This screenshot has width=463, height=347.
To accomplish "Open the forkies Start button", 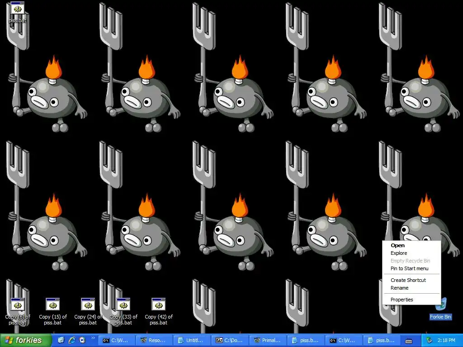I will 26,341.
